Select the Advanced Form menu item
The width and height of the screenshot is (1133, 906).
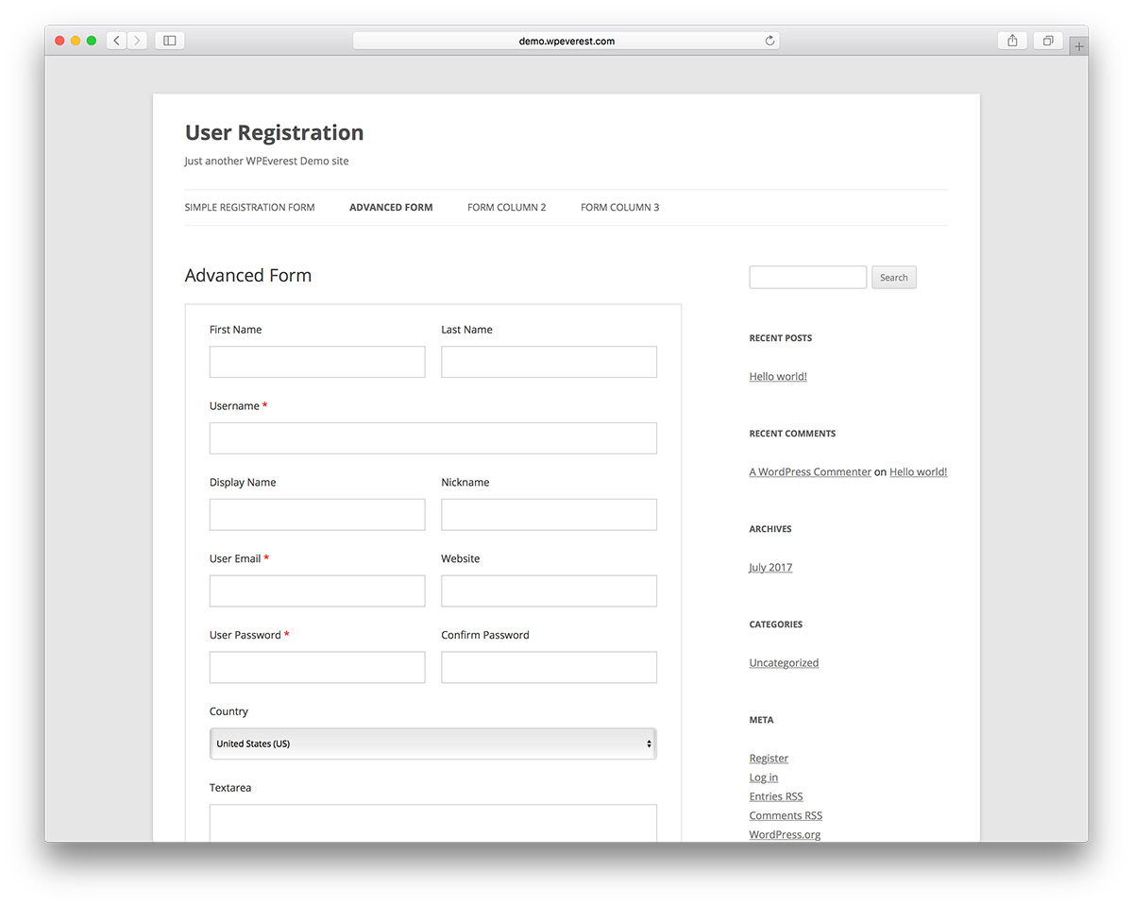coord(391,207)
